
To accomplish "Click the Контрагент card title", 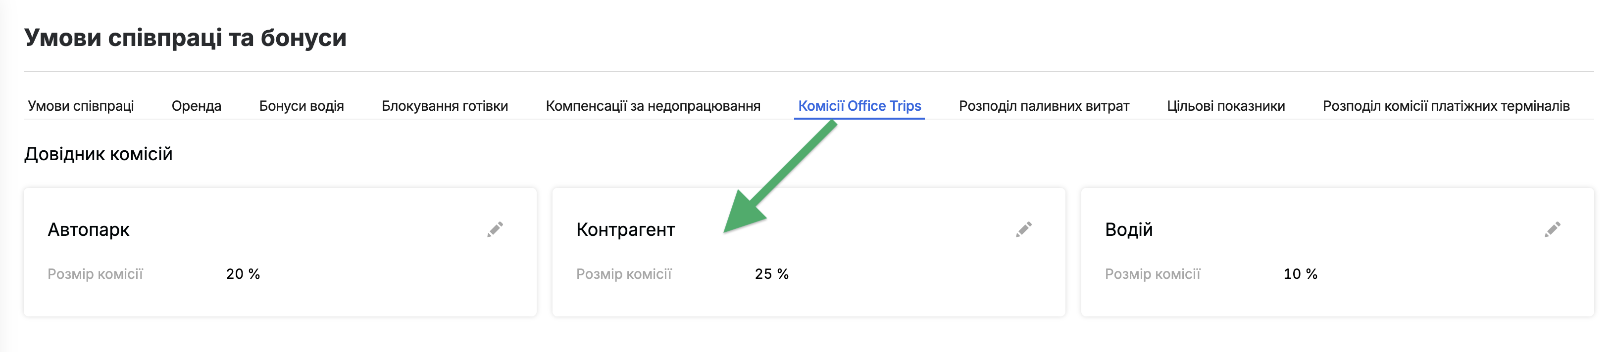I will pos(625,229).
